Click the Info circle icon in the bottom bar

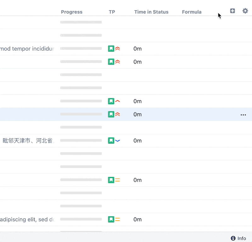pos(233,238)
